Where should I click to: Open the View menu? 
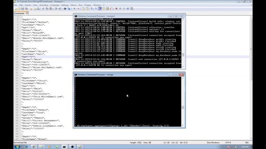click(35, 5)
